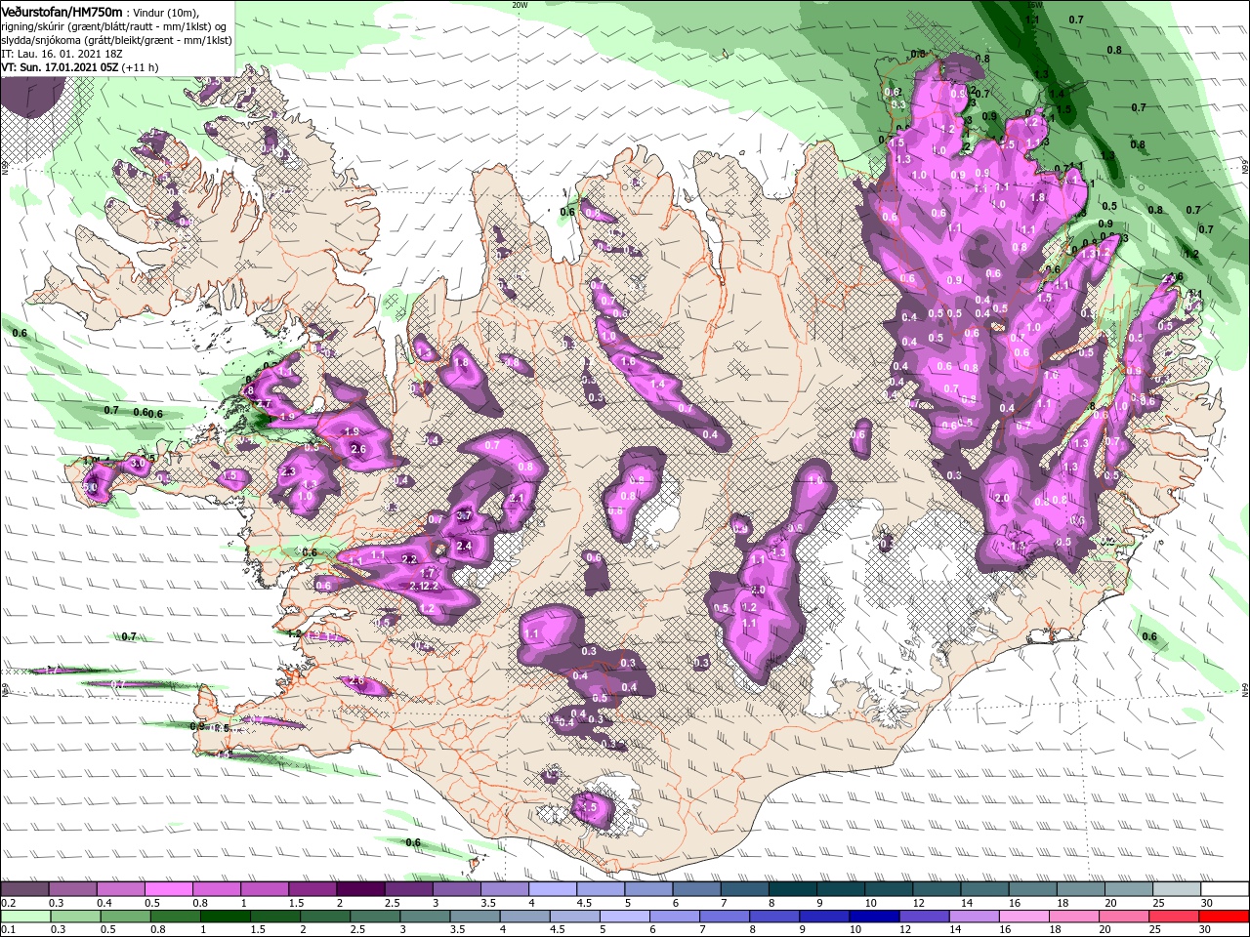Click the Veðurstofan/HM750m title text
1250x937 pixels.
62,11
